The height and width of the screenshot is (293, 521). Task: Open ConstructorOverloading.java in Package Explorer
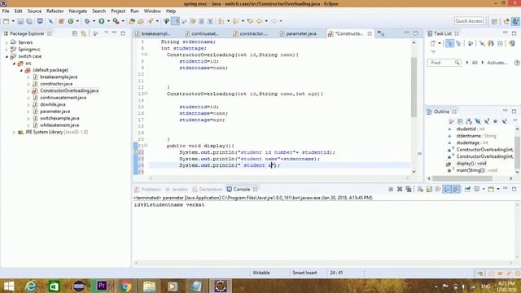pyautogui.click(x=69, y=90)
